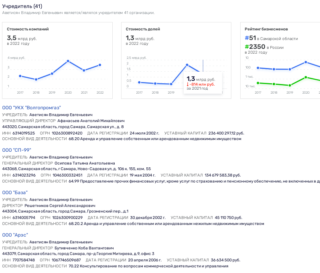Select the green 2017 point on Рейтинг бизнесменов chart
This screenshot has height=273, width=320.
pyautogui.click(x=258, y=83)
